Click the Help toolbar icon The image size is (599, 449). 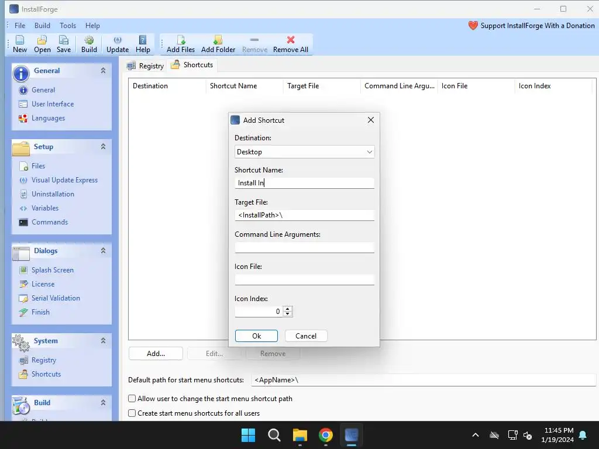[143, 44]
